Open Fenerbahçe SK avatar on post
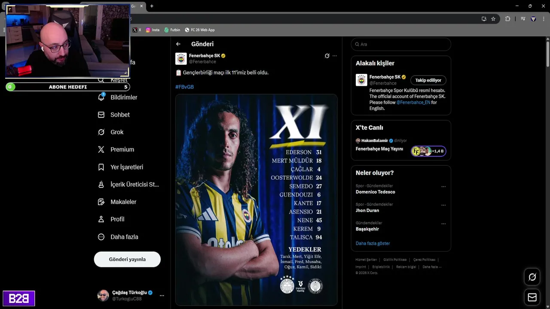 (x=181, y=58)
